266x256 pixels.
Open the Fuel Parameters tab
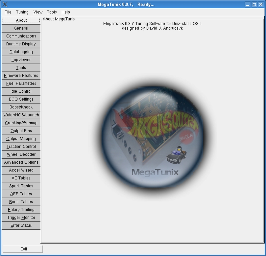(x=21, y=83)
